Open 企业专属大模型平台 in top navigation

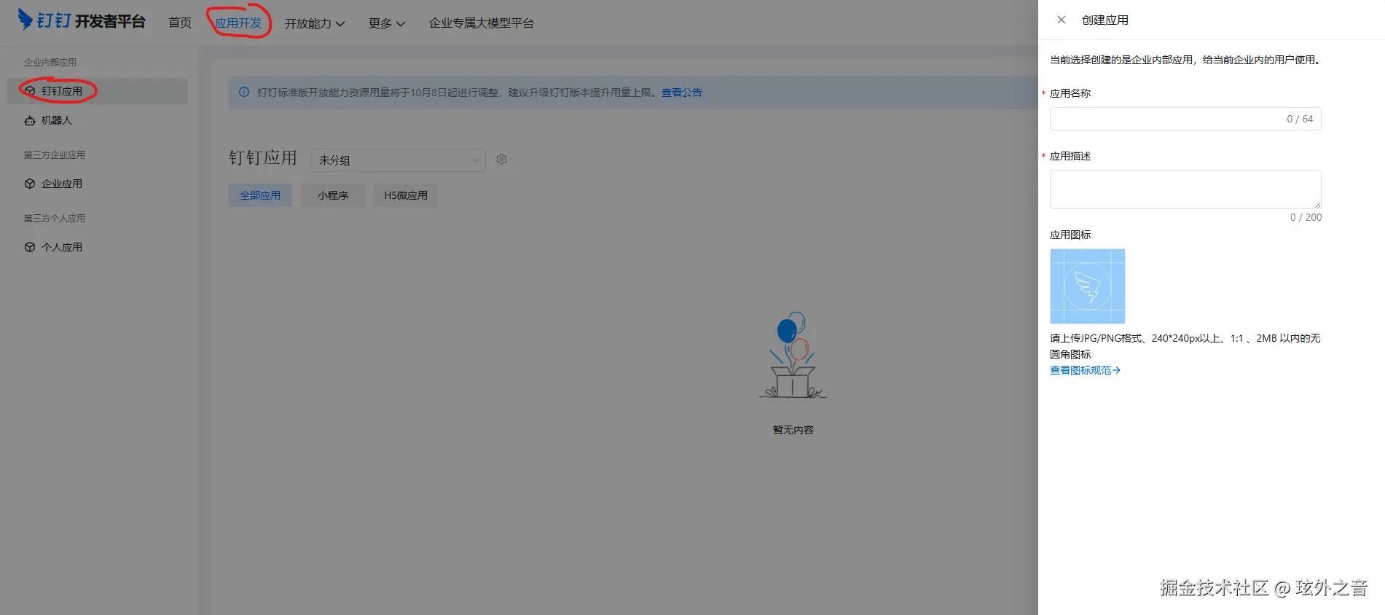(x=482, y=23)
